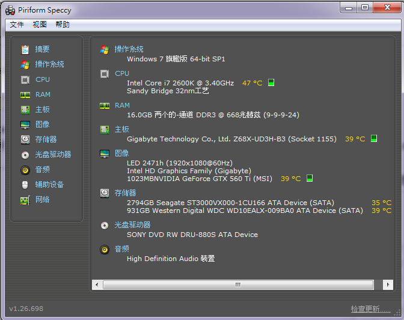
Task: Click the horizontal scrollbar right arrow
Action: click(x=388, y=285)
